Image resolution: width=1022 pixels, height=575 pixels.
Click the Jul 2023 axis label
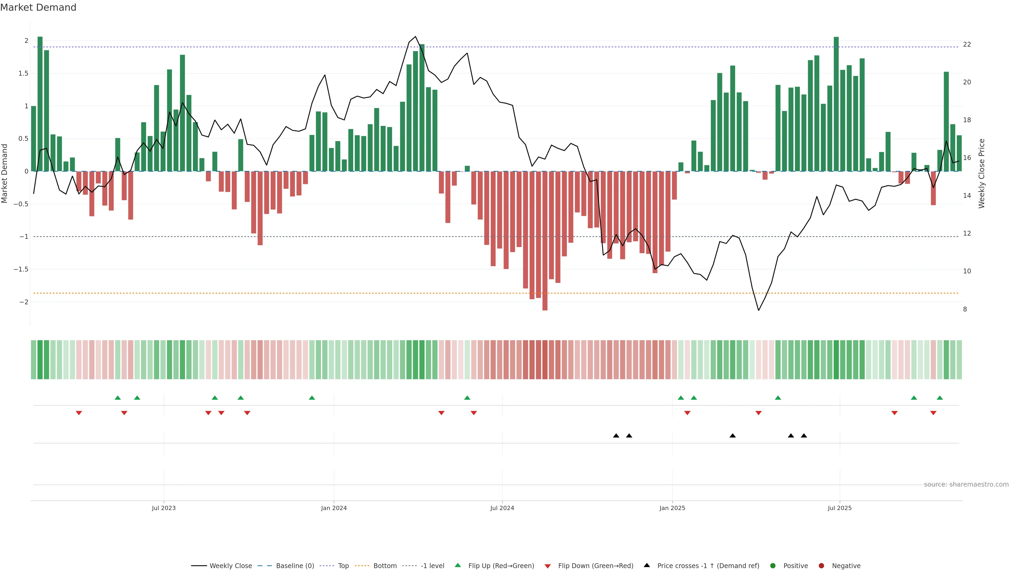(163, 508)
